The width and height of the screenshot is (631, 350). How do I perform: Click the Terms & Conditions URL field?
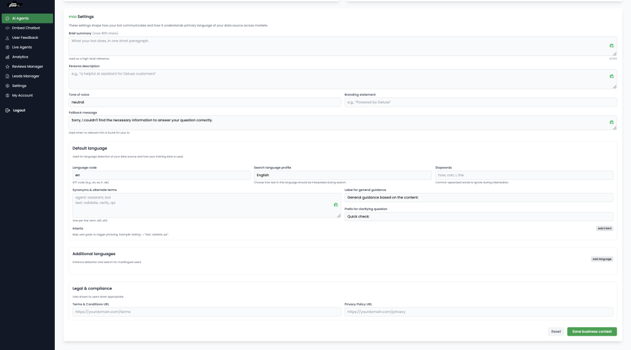tap(205, 312)
